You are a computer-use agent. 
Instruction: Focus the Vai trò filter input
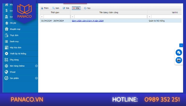166,16
